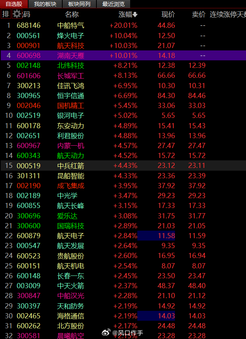Sort by the 卖价 column header
The height and width of the screenshot is (339, 246).
pos(198,15)
